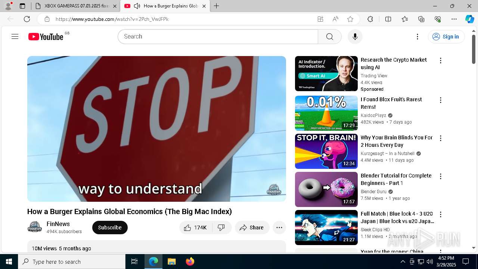Open Task View on taskbar
The image size is (478, 269).
134,262
